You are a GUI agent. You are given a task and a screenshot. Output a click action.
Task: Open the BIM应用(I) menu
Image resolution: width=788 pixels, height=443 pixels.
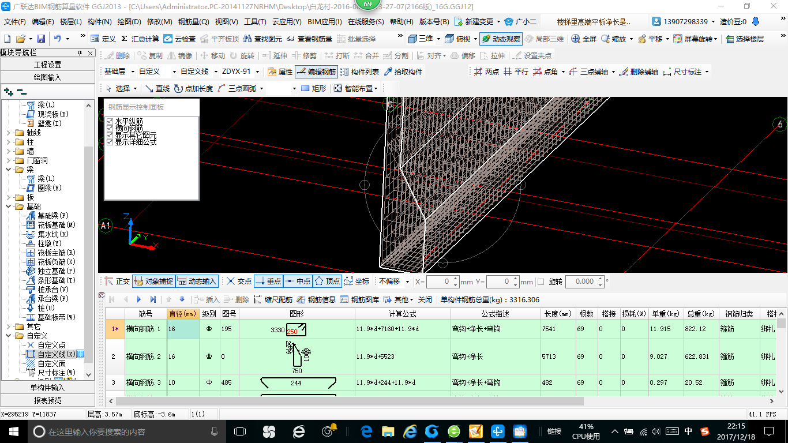click(324, 21)
